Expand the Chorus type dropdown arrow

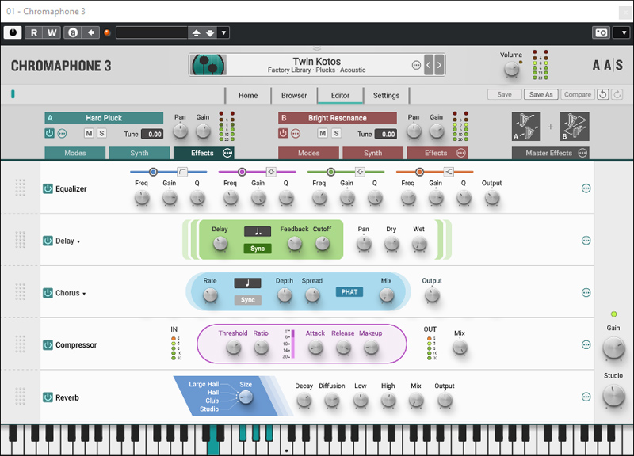pos(84,294)
